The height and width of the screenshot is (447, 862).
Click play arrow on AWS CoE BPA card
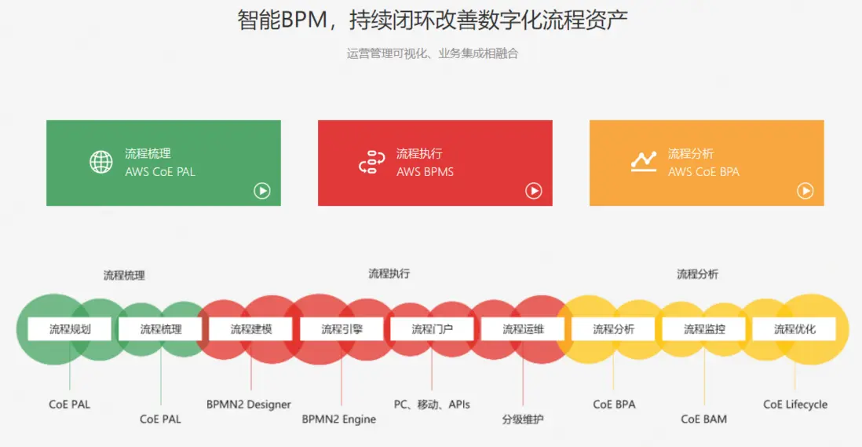[805, 191]
